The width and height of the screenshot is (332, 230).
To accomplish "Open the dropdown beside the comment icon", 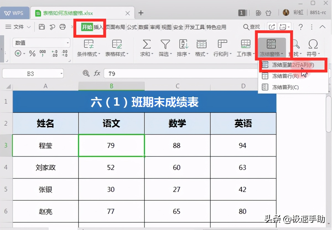I will [289, 27].
